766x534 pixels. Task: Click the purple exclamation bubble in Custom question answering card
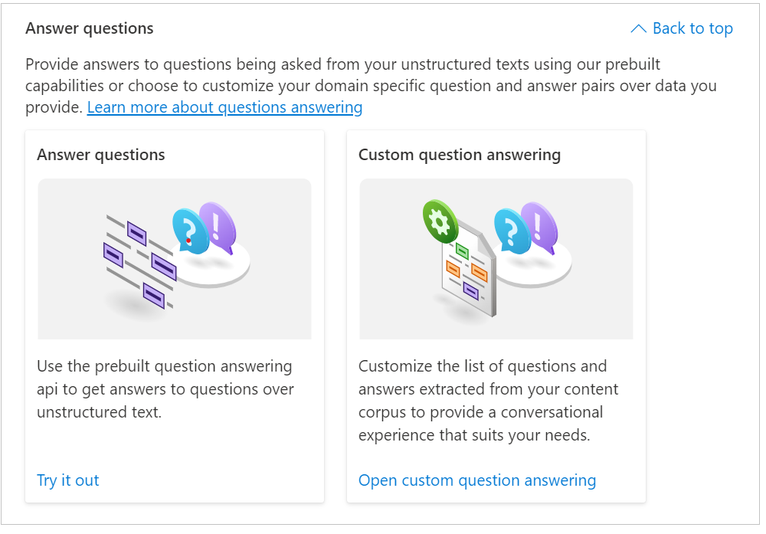(539, 224)
